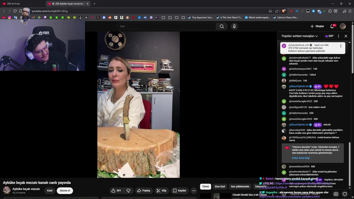Open chat options three-dot menu
The height and width of the screenshot is (199, 354).
[338, 36]
